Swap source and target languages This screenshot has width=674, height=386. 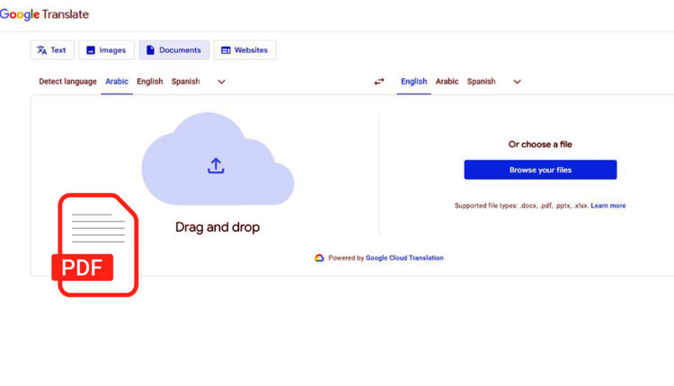[x=379, y=82]
